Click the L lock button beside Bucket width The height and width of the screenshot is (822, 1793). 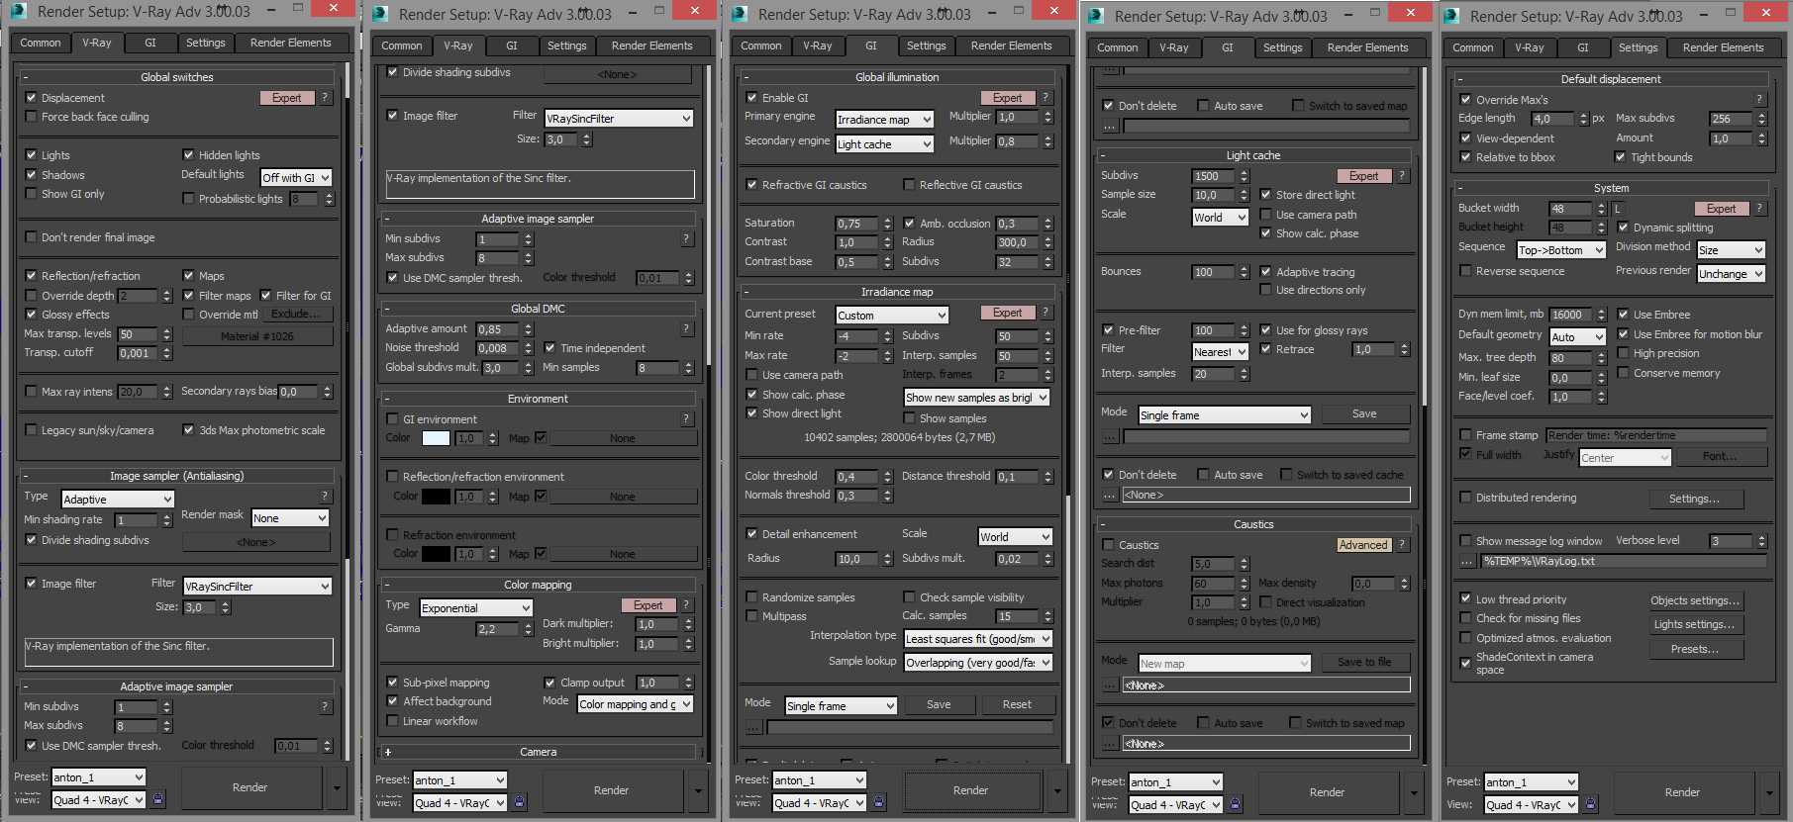coord(1618,209)
